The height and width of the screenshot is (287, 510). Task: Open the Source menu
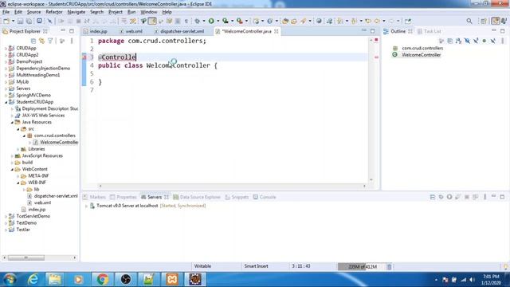click(x=33, y=12)
